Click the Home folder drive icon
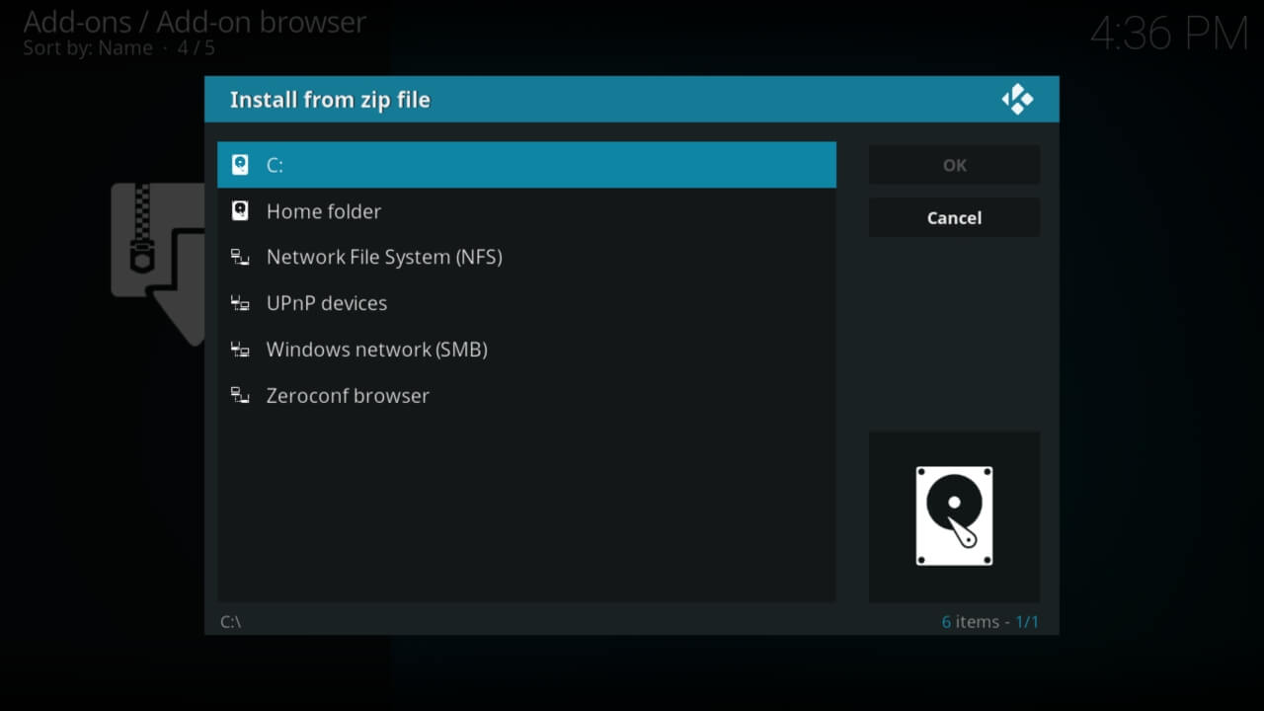This screenshot has width=1264, height=711. point(240,211)
